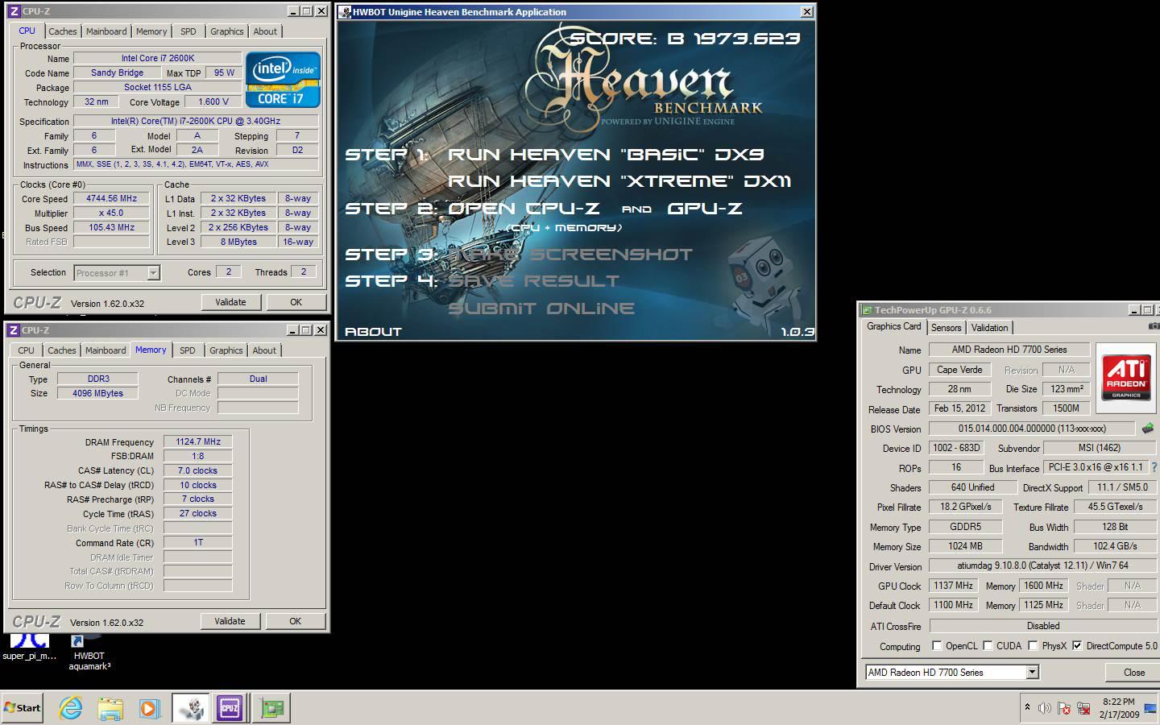Open HWBOT aquamark3 desktop shortcut
The width and height of the screenshot is (1160, 725).
point(89,653)
